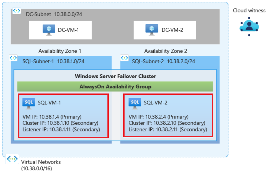Screen dimensions: 269x174
Task: Select the DC-VM-2 virtual machine icon
Action: tap(152, 30)
